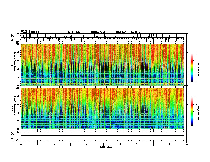Click the "start UT = 17:40:0" text
This screenshot has height=162, width=210.
click(x=128, y=32)
